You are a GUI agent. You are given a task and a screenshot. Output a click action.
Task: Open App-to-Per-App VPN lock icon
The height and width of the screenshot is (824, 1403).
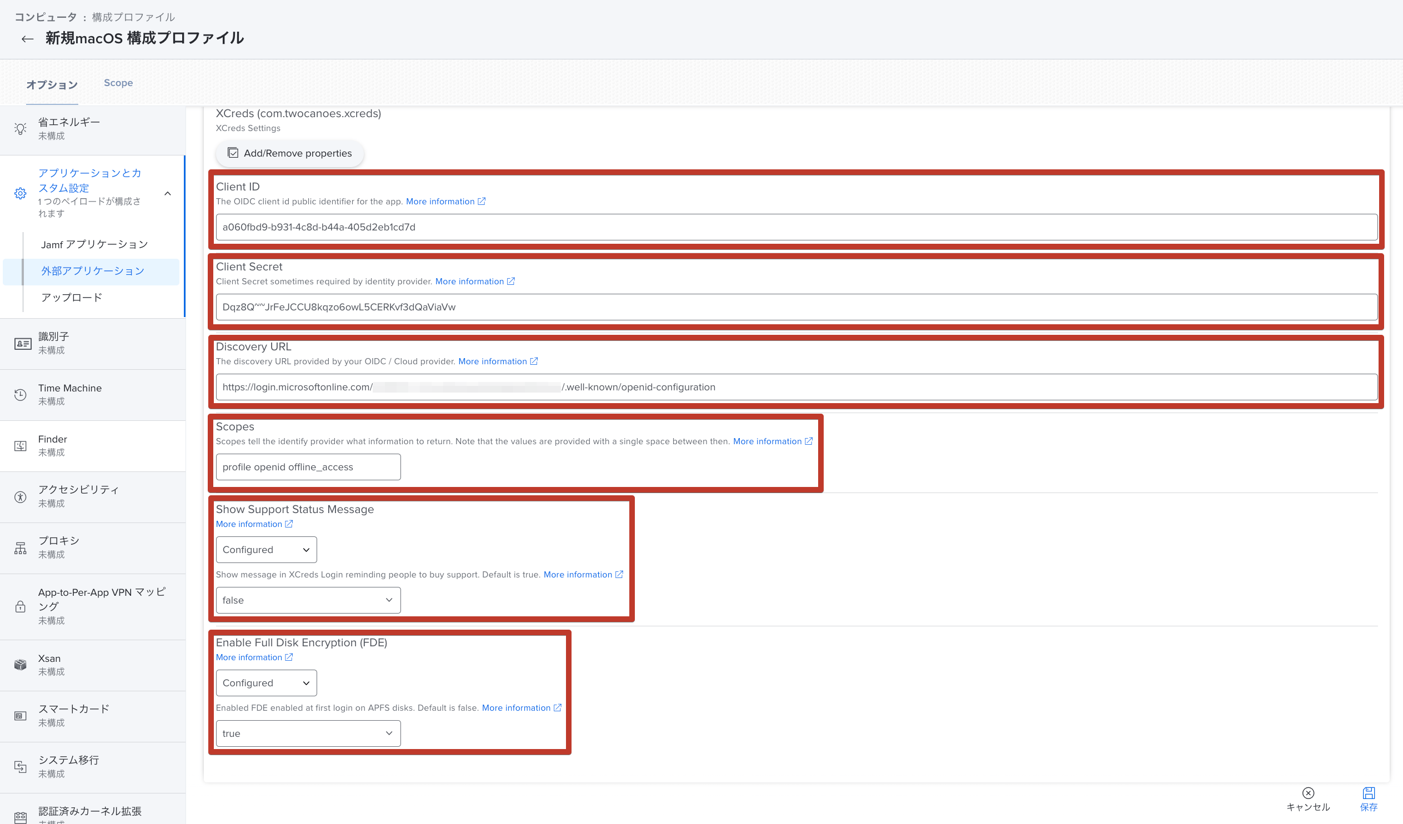click(x=21, y=606)
